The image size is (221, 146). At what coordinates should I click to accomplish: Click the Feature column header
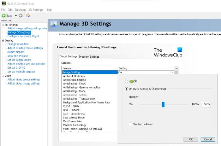tap(90, 68)
